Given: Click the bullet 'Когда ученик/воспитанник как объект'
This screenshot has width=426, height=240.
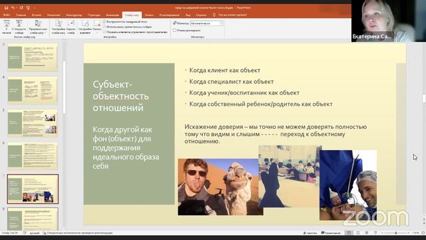Looking at the screenshot, I should point(244,93).
